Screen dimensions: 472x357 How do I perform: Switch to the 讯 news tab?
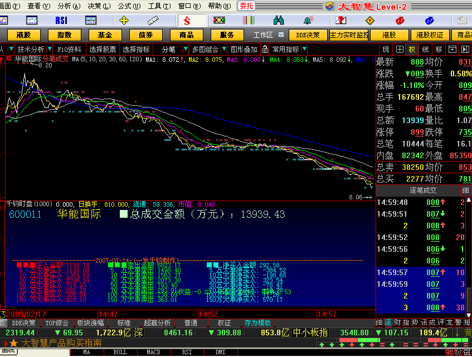(424, 322)
